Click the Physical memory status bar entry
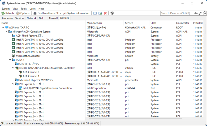Image resolution: width=207 pixels, height=126 pixels. (44, 124)
